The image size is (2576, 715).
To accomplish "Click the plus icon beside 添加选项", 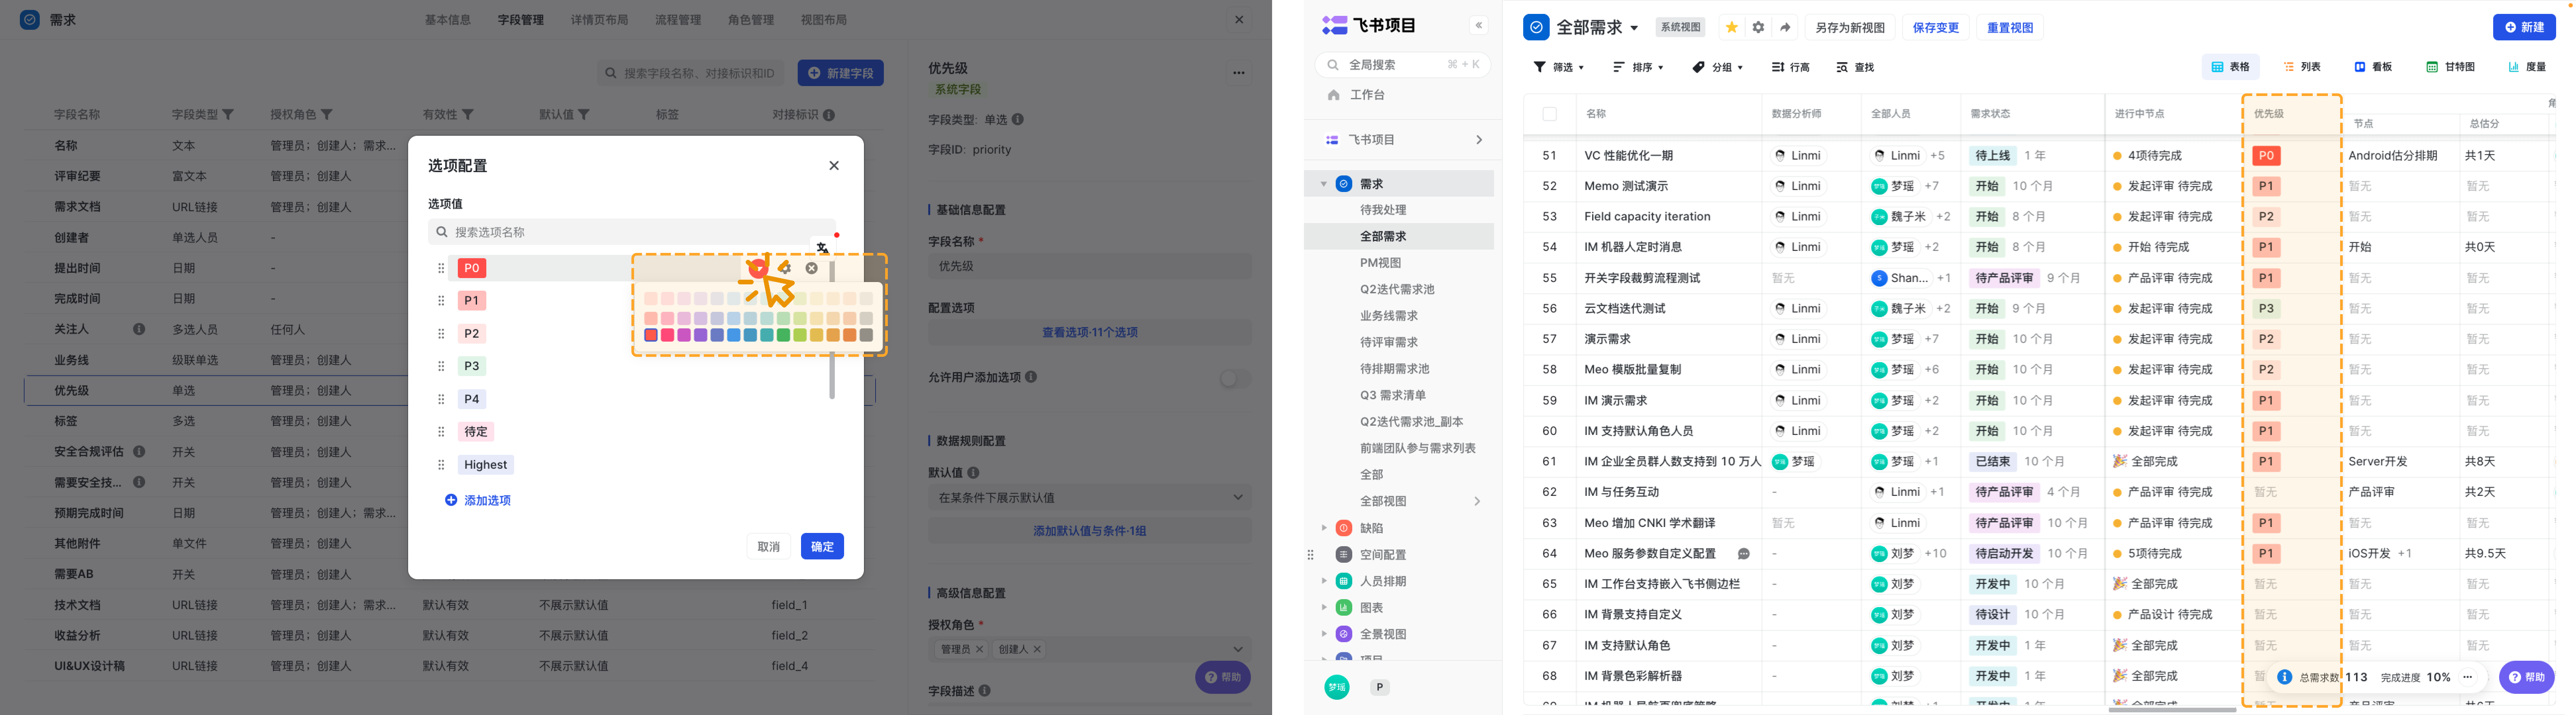I will (x=451, y=500).
